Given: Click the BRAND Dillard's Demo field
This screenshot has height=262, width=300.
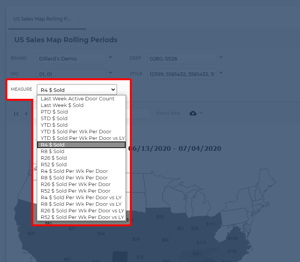Looking at the screenshot, I should pyautogui.click(x=72, y=59).
